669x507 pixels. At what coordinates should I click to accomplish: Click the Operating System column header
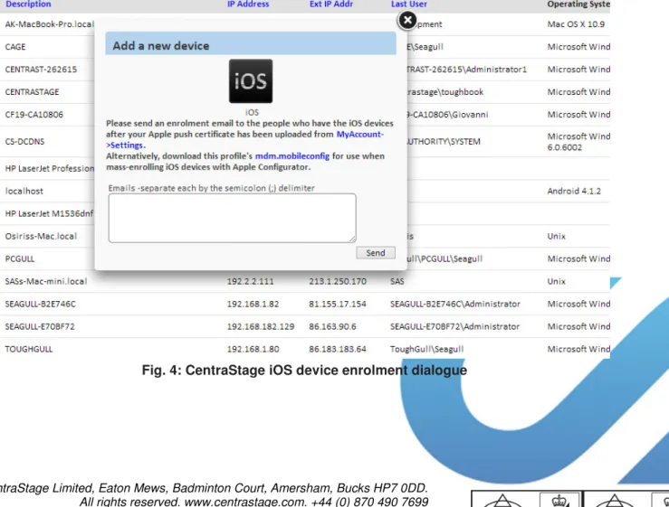[x=578, y=5]
